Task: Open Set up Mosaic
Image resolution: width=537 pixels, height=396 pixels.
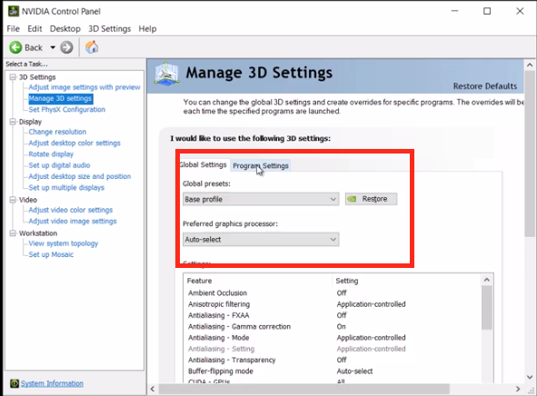Action: pos(51,254)
